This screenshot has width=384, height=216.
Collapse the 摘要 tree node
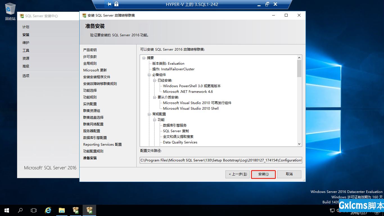click(144, 58)
